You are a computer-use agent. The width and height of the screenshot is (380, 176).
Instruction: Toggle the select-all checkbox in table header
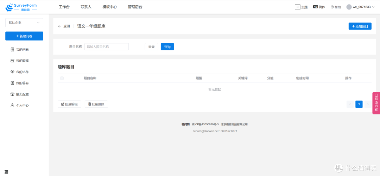point(62,78)
